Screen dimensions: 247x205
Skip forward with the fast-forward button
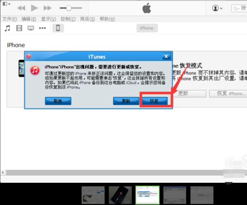point(47,8)
